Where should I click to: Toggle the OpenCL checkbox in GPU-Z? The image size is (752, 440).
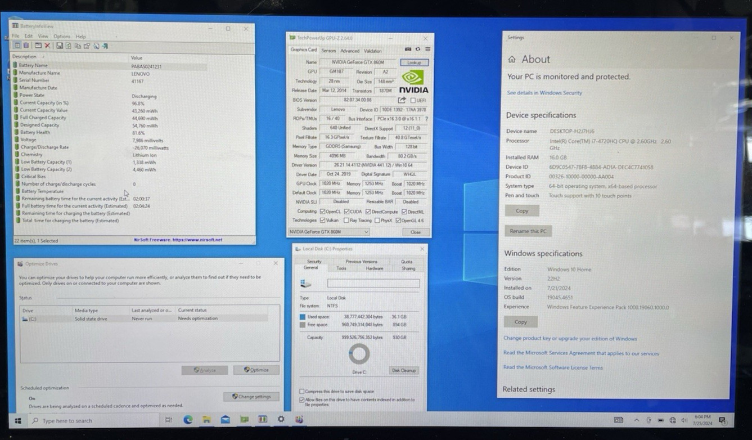pyautogui.click(x=322, y=212)
